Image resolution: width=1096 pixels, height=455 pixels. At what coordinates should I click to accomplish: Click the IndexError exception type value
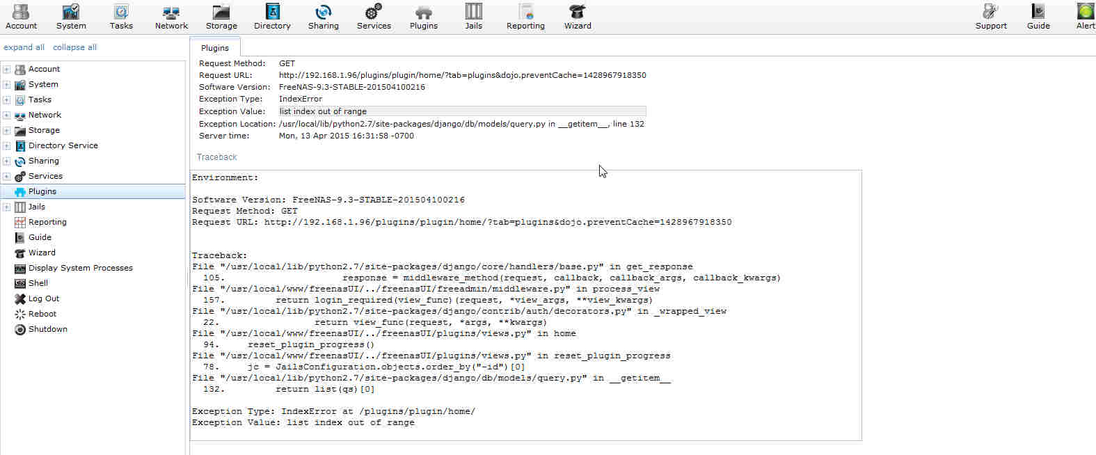(x=301, y=99)
